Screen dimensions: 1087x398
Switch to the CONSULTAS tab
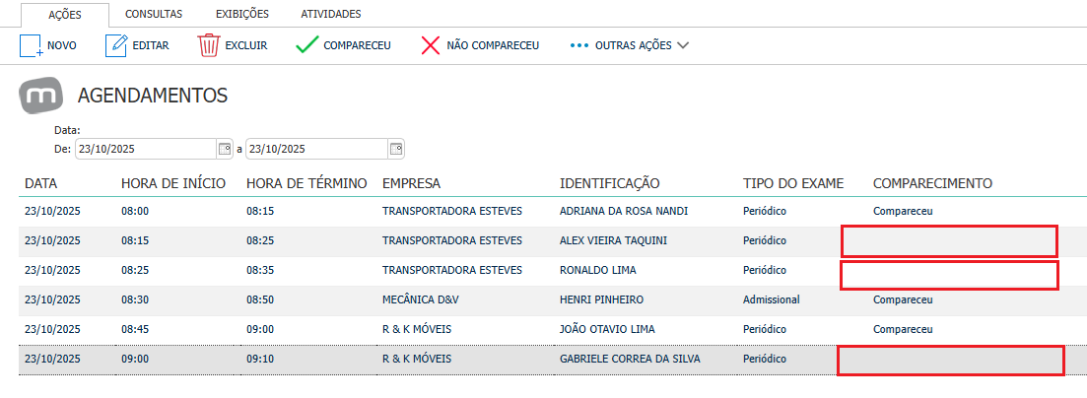(154, 14)
